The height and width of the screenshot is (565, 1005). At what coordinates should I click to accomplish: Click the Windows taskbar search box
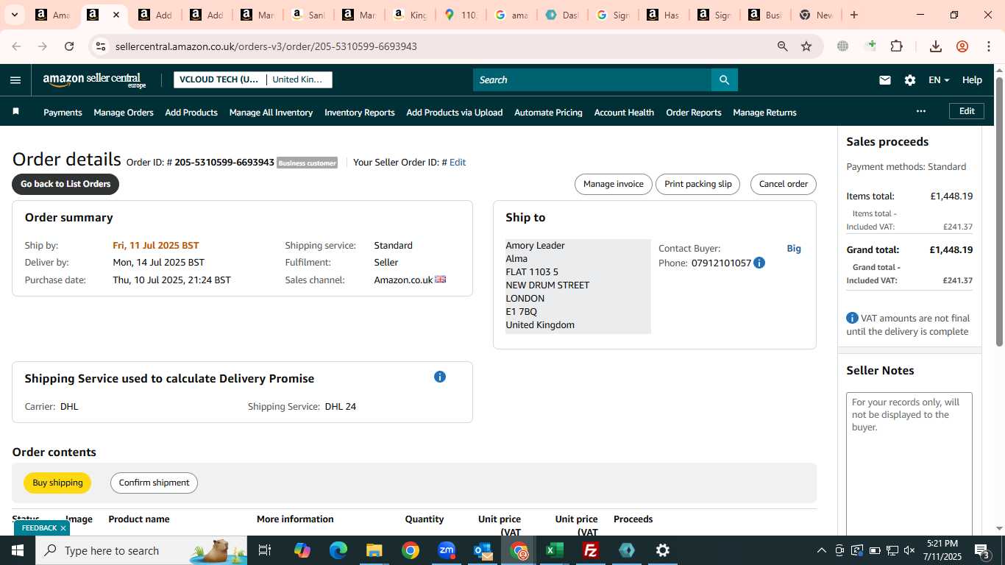click(141, 550)
